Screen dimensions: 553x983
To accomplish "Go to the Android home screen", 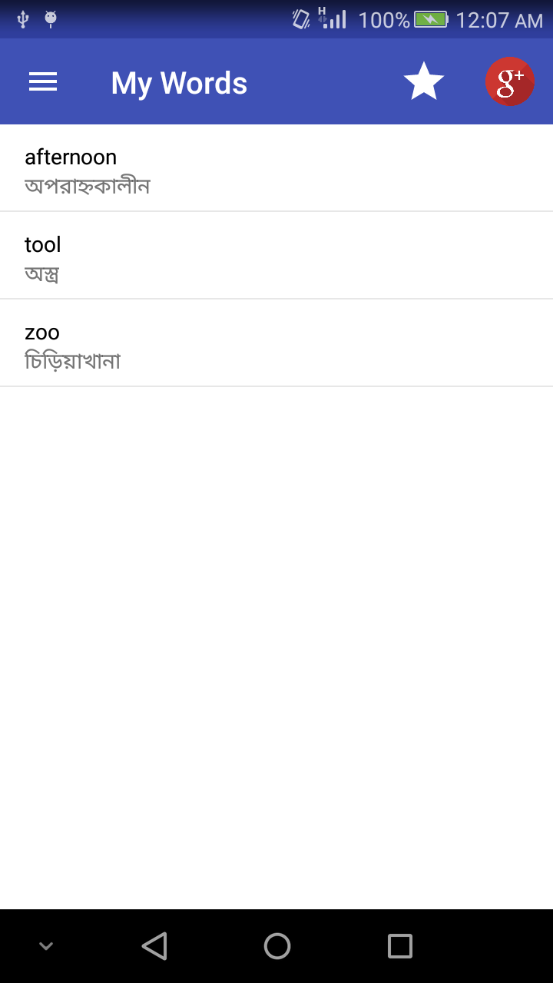I will [x=276, y=946].
